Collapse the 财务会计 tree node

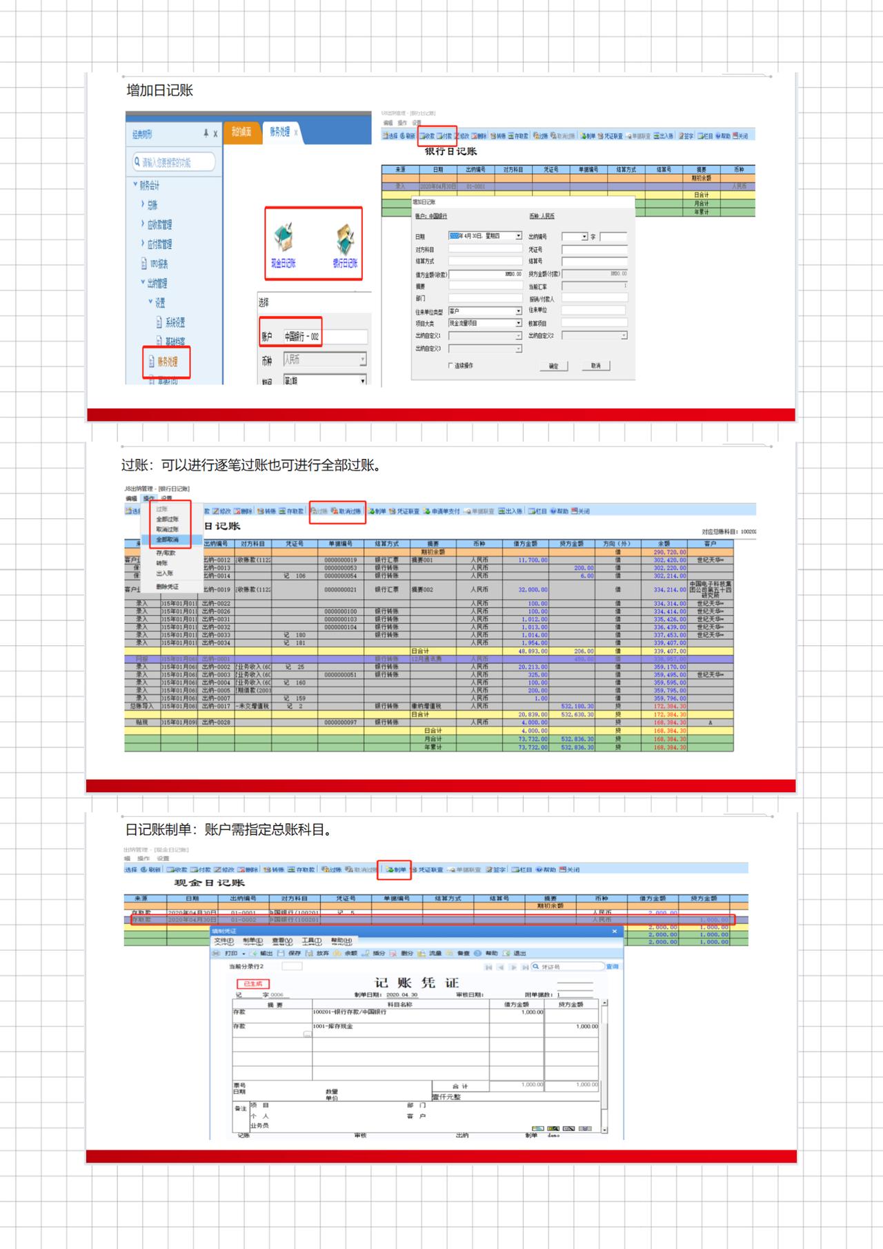pos(135,184)
